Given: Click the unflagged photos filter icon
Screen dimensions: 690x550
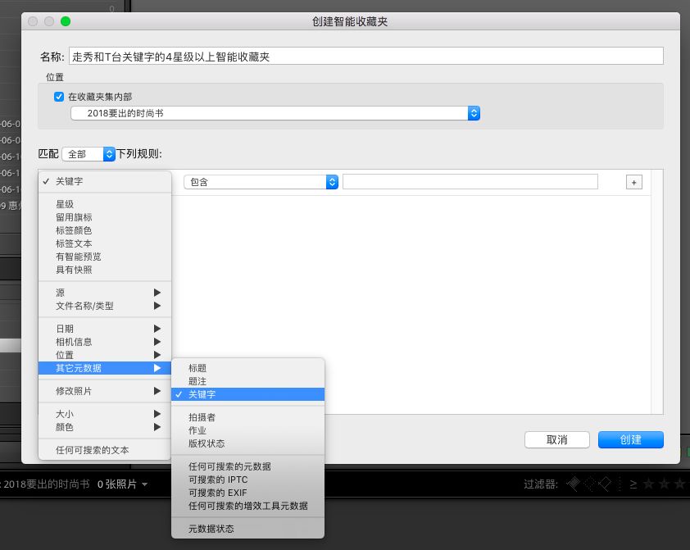Looking at the screenshot, I should [590, 484].
